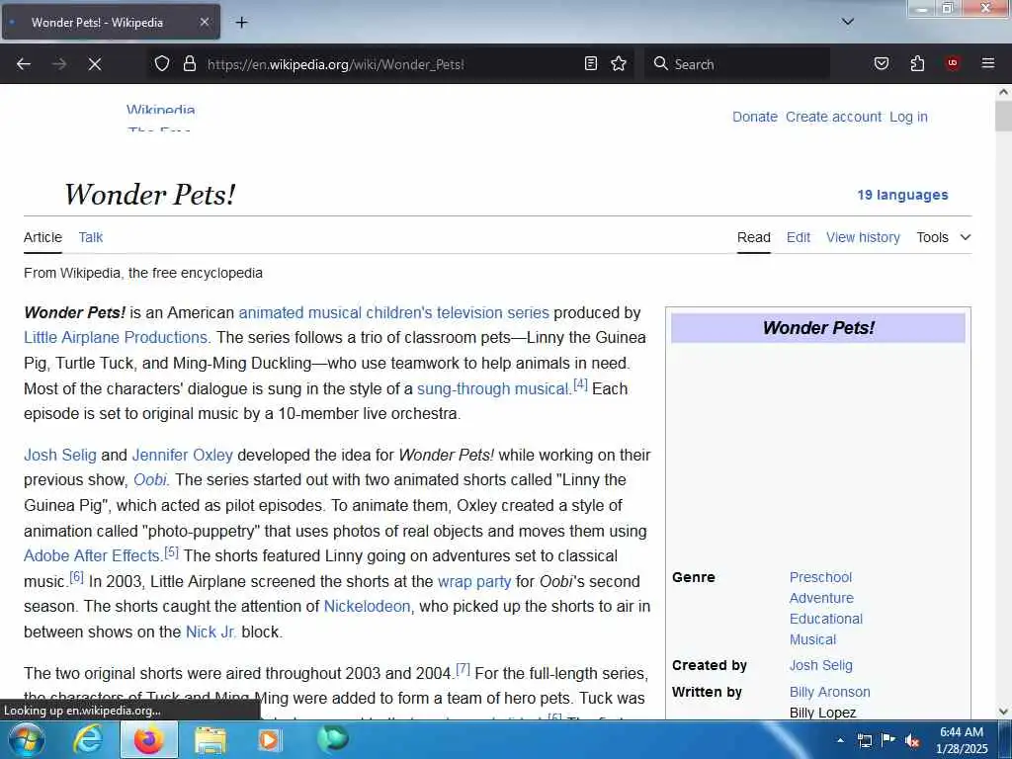Open Windows Start menu
1012x759 pixels.
(25, 739)
